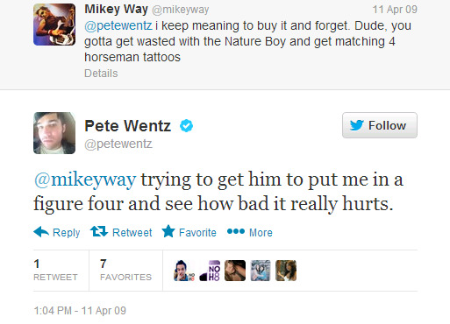Click the @mikeyway mention in Pete's tweet

tap(85, 180)
